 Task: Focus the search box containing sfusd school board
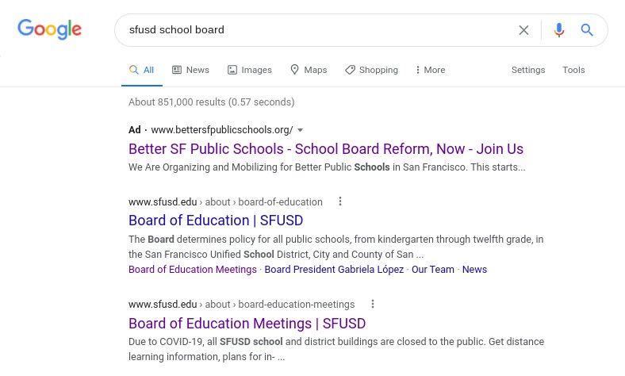click(x=317, y=30)
